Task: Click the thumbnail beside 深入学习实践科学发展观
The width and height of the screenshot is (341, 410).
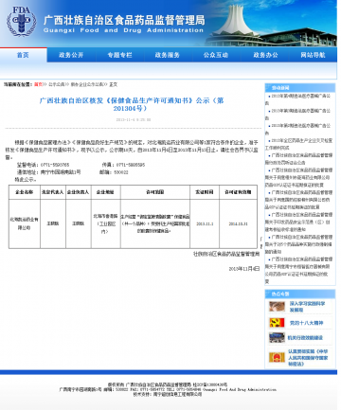Action: coord(277,307)
